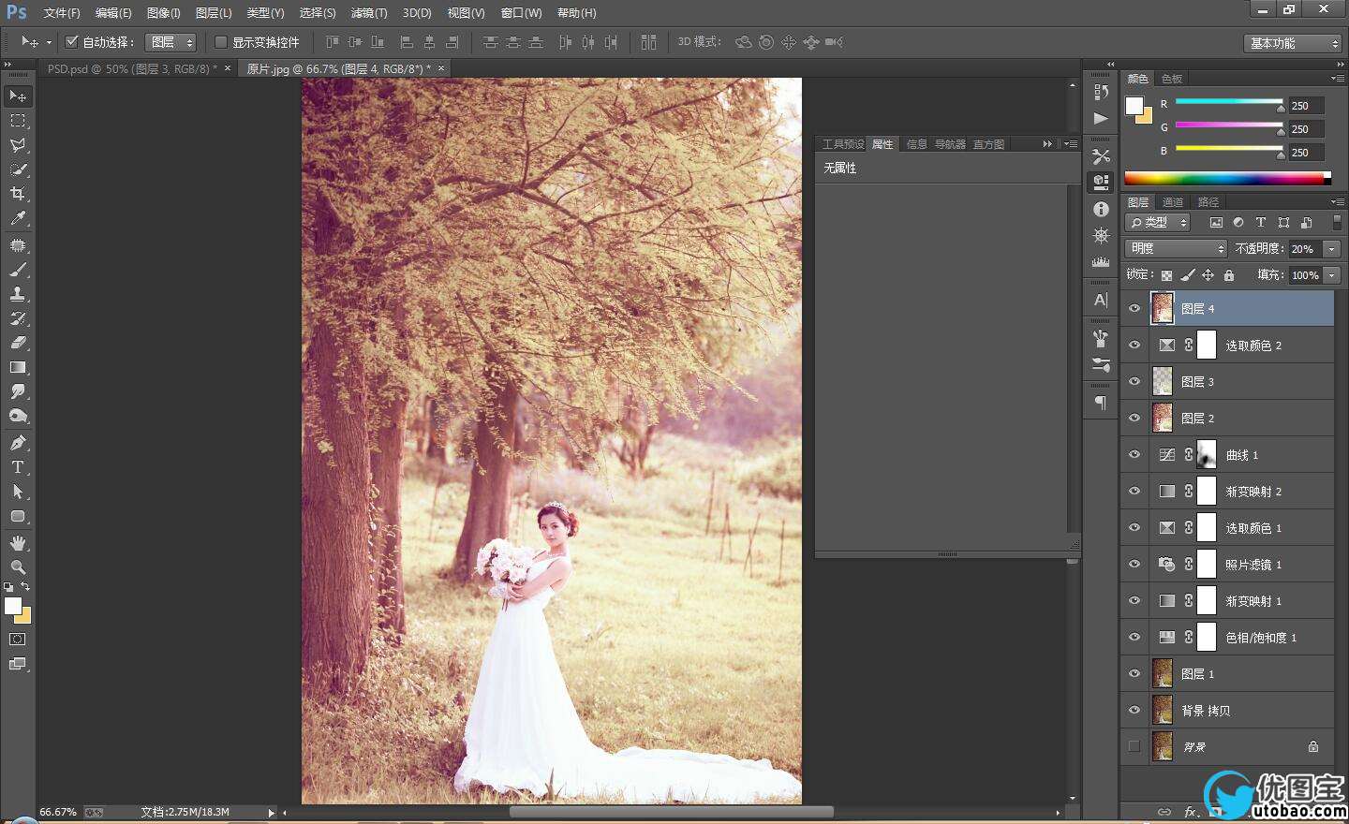This screenshot has width=1349, height=824.
Task: Select the Gradient tool
Action: [18, 367]
